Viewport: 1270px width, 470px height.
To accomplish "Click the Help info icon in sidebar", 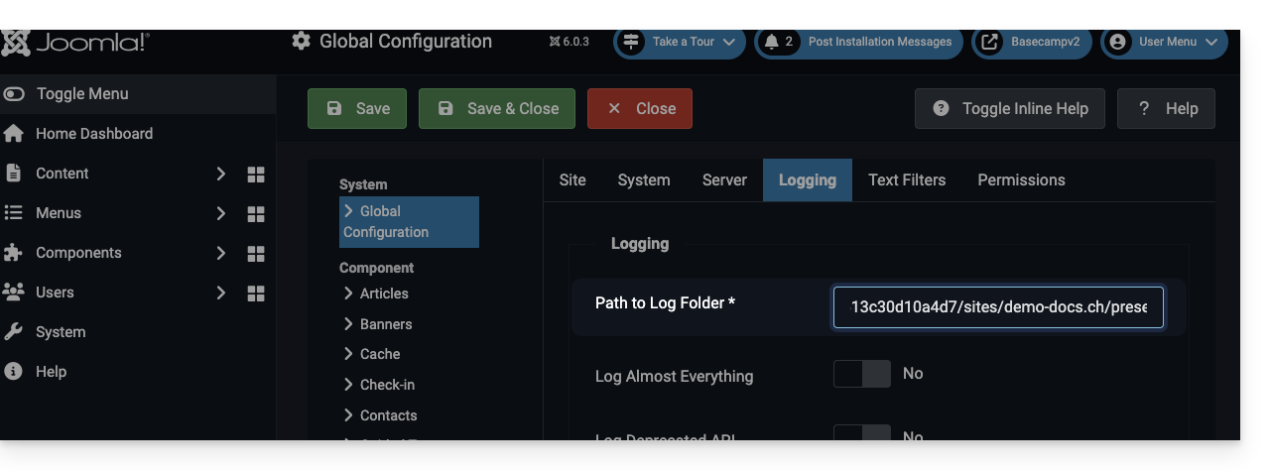I will pyautogui.click(x=14, y=372).
